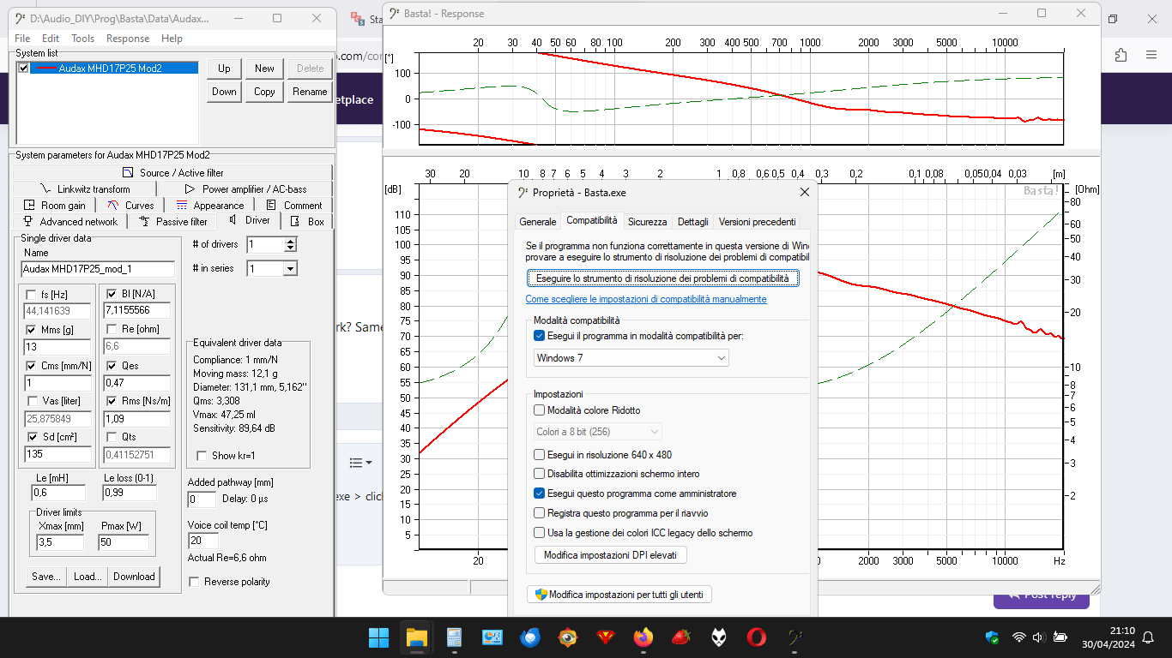Check Disabilita ottimizzazioni schermo intero
This screenshot has height=658, width=1172.
(539, 474)
